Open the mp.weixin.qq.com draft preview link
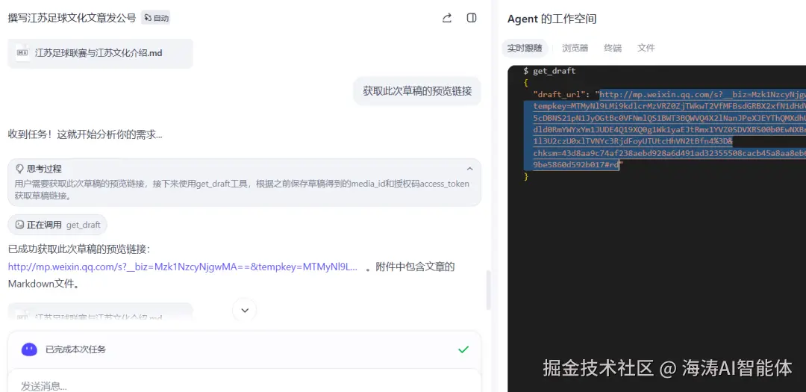The width and height of the screenshot is (806, 392). 182,267
